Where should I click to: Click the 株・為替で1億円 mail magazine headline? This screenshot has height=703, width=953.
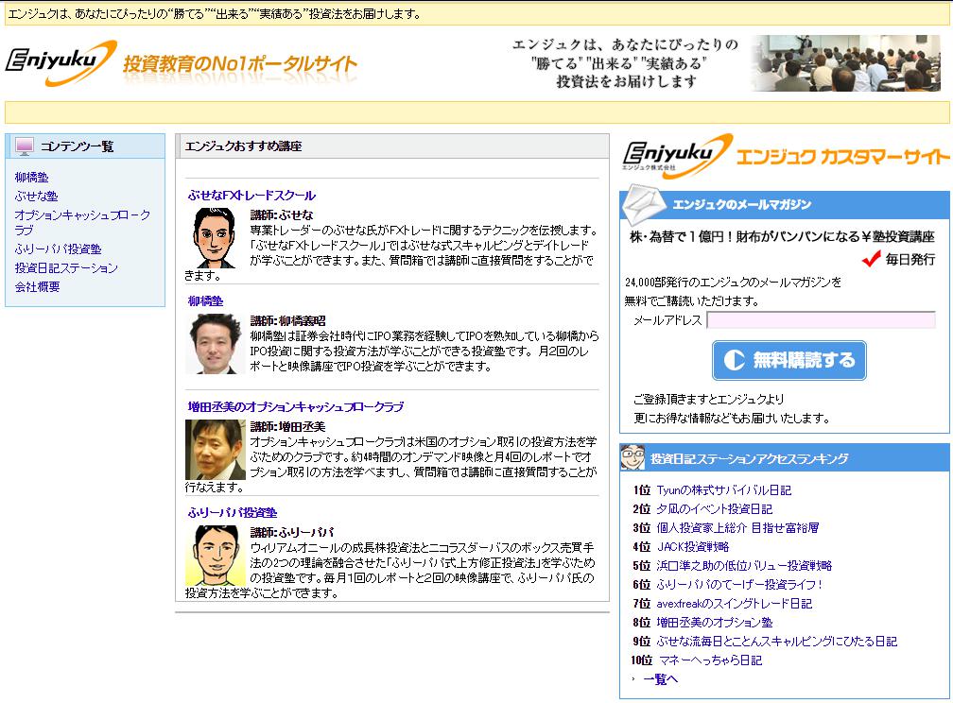pos(782,237)
